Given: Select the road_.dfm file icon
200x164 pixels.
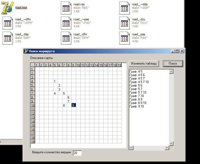Looking at the screenshot, I should point(66,38).
